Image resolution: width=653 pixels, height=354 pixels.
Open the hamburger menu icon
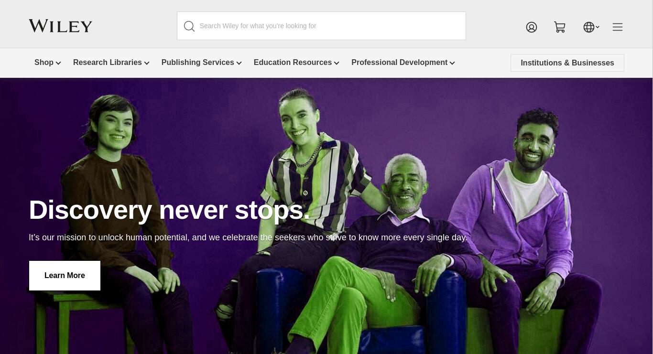click(x=618, y=27)
